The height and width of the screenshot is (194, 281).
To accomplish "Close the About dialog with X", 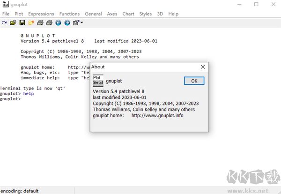I will (x=203, y=67).
